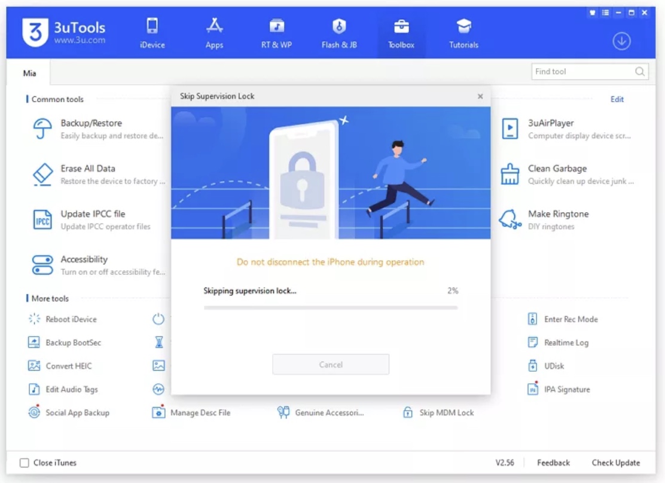The height and width of the screenshot is (483, 665).
Task: Click the 'Backup/Restore' label
Action: click(91, 123)
